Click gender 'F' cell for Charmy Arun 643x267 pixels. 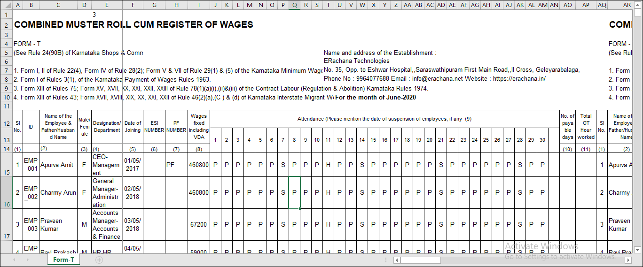(84, 192)
